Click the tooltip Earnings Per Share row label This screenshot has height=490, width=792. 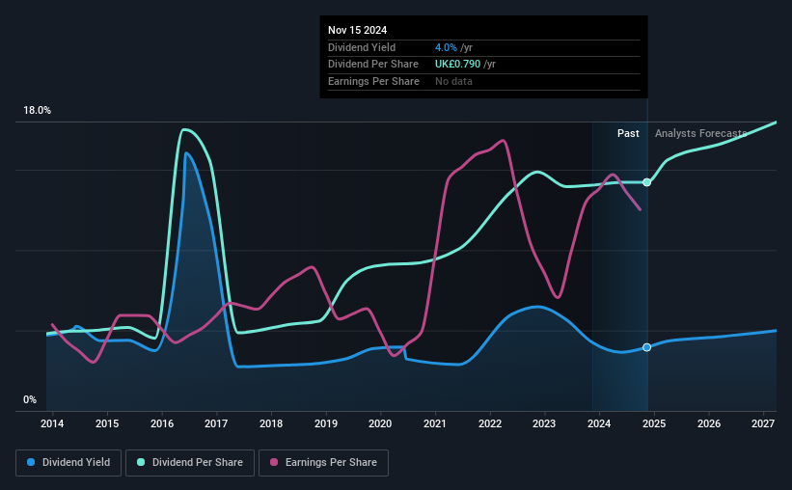pos(373,81)
